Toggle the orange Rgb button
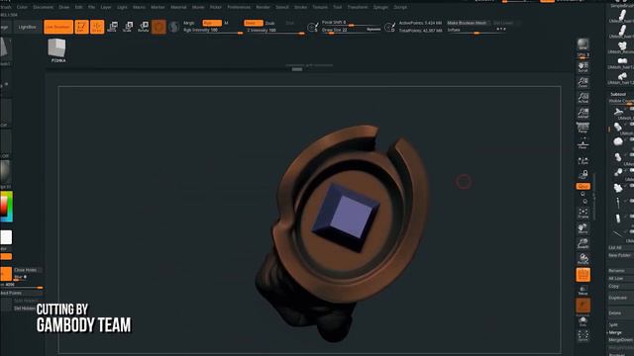634x356 pixels. 212,23
